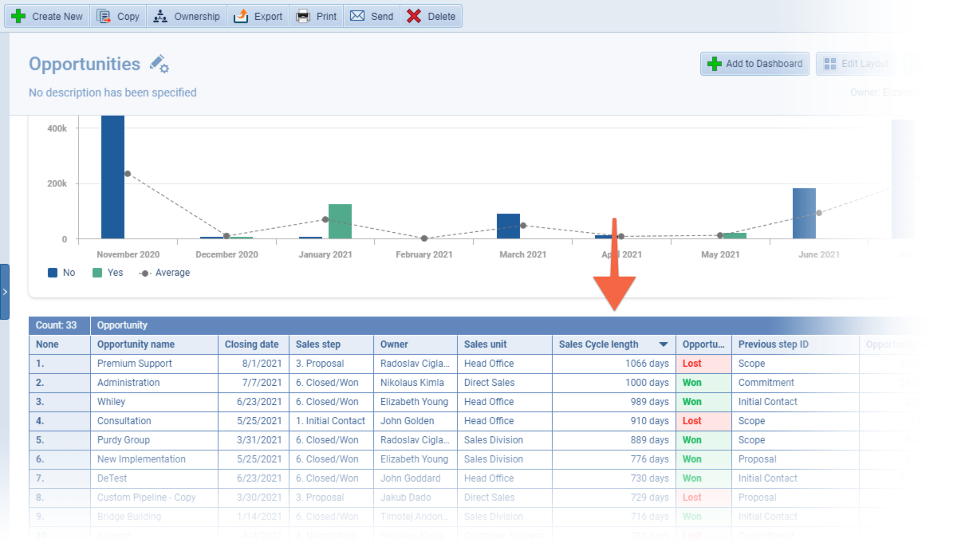Click the Add to Dashboard button
The height and width of the screenshot is (551, 969).
[754, 64]
